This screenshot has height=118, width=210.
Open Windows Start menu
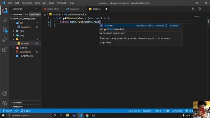[3, 115]
